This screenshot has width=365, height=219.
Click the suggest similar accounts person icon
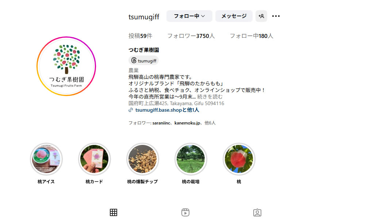pyautogui.click(x=261, y=16)
